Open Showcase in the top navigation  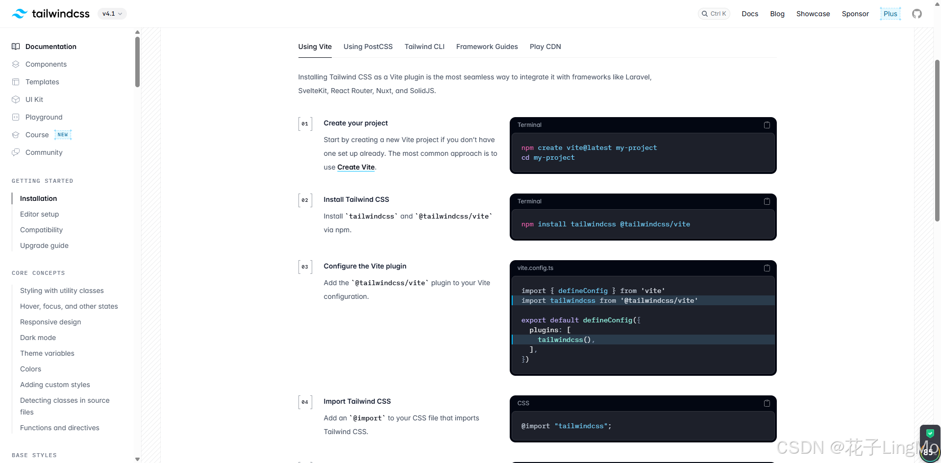813,14
